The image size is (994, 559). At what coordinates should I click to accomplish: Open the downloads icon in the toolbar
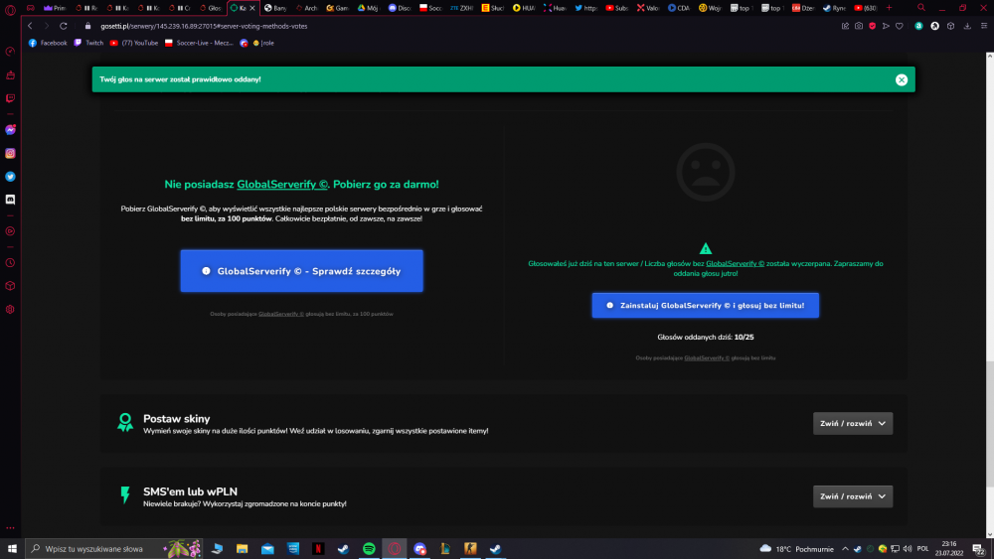[967, 26]
